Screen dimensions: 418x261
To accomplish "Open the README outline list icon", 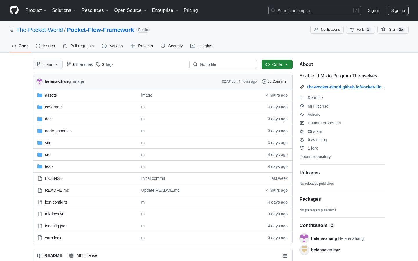I will [285, 256].
